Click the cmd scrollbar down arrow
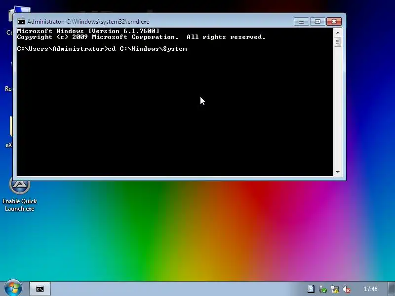The image size is (395, 296). pyautogui.click(x=338, y=172)
